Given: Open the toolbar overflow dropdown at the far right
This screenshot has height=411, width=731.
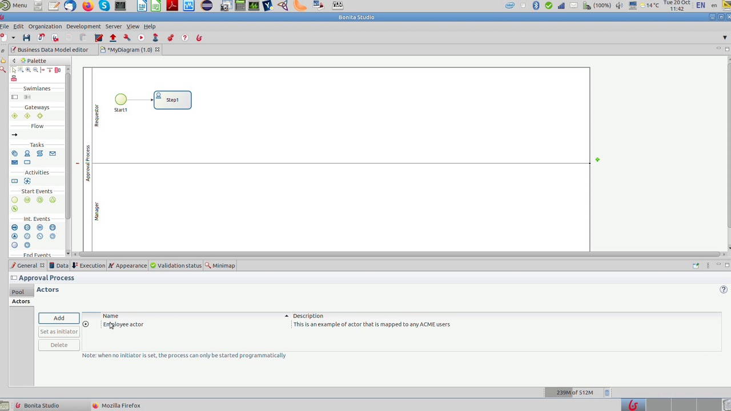Looking at the screenshot, I should (725, 38).
